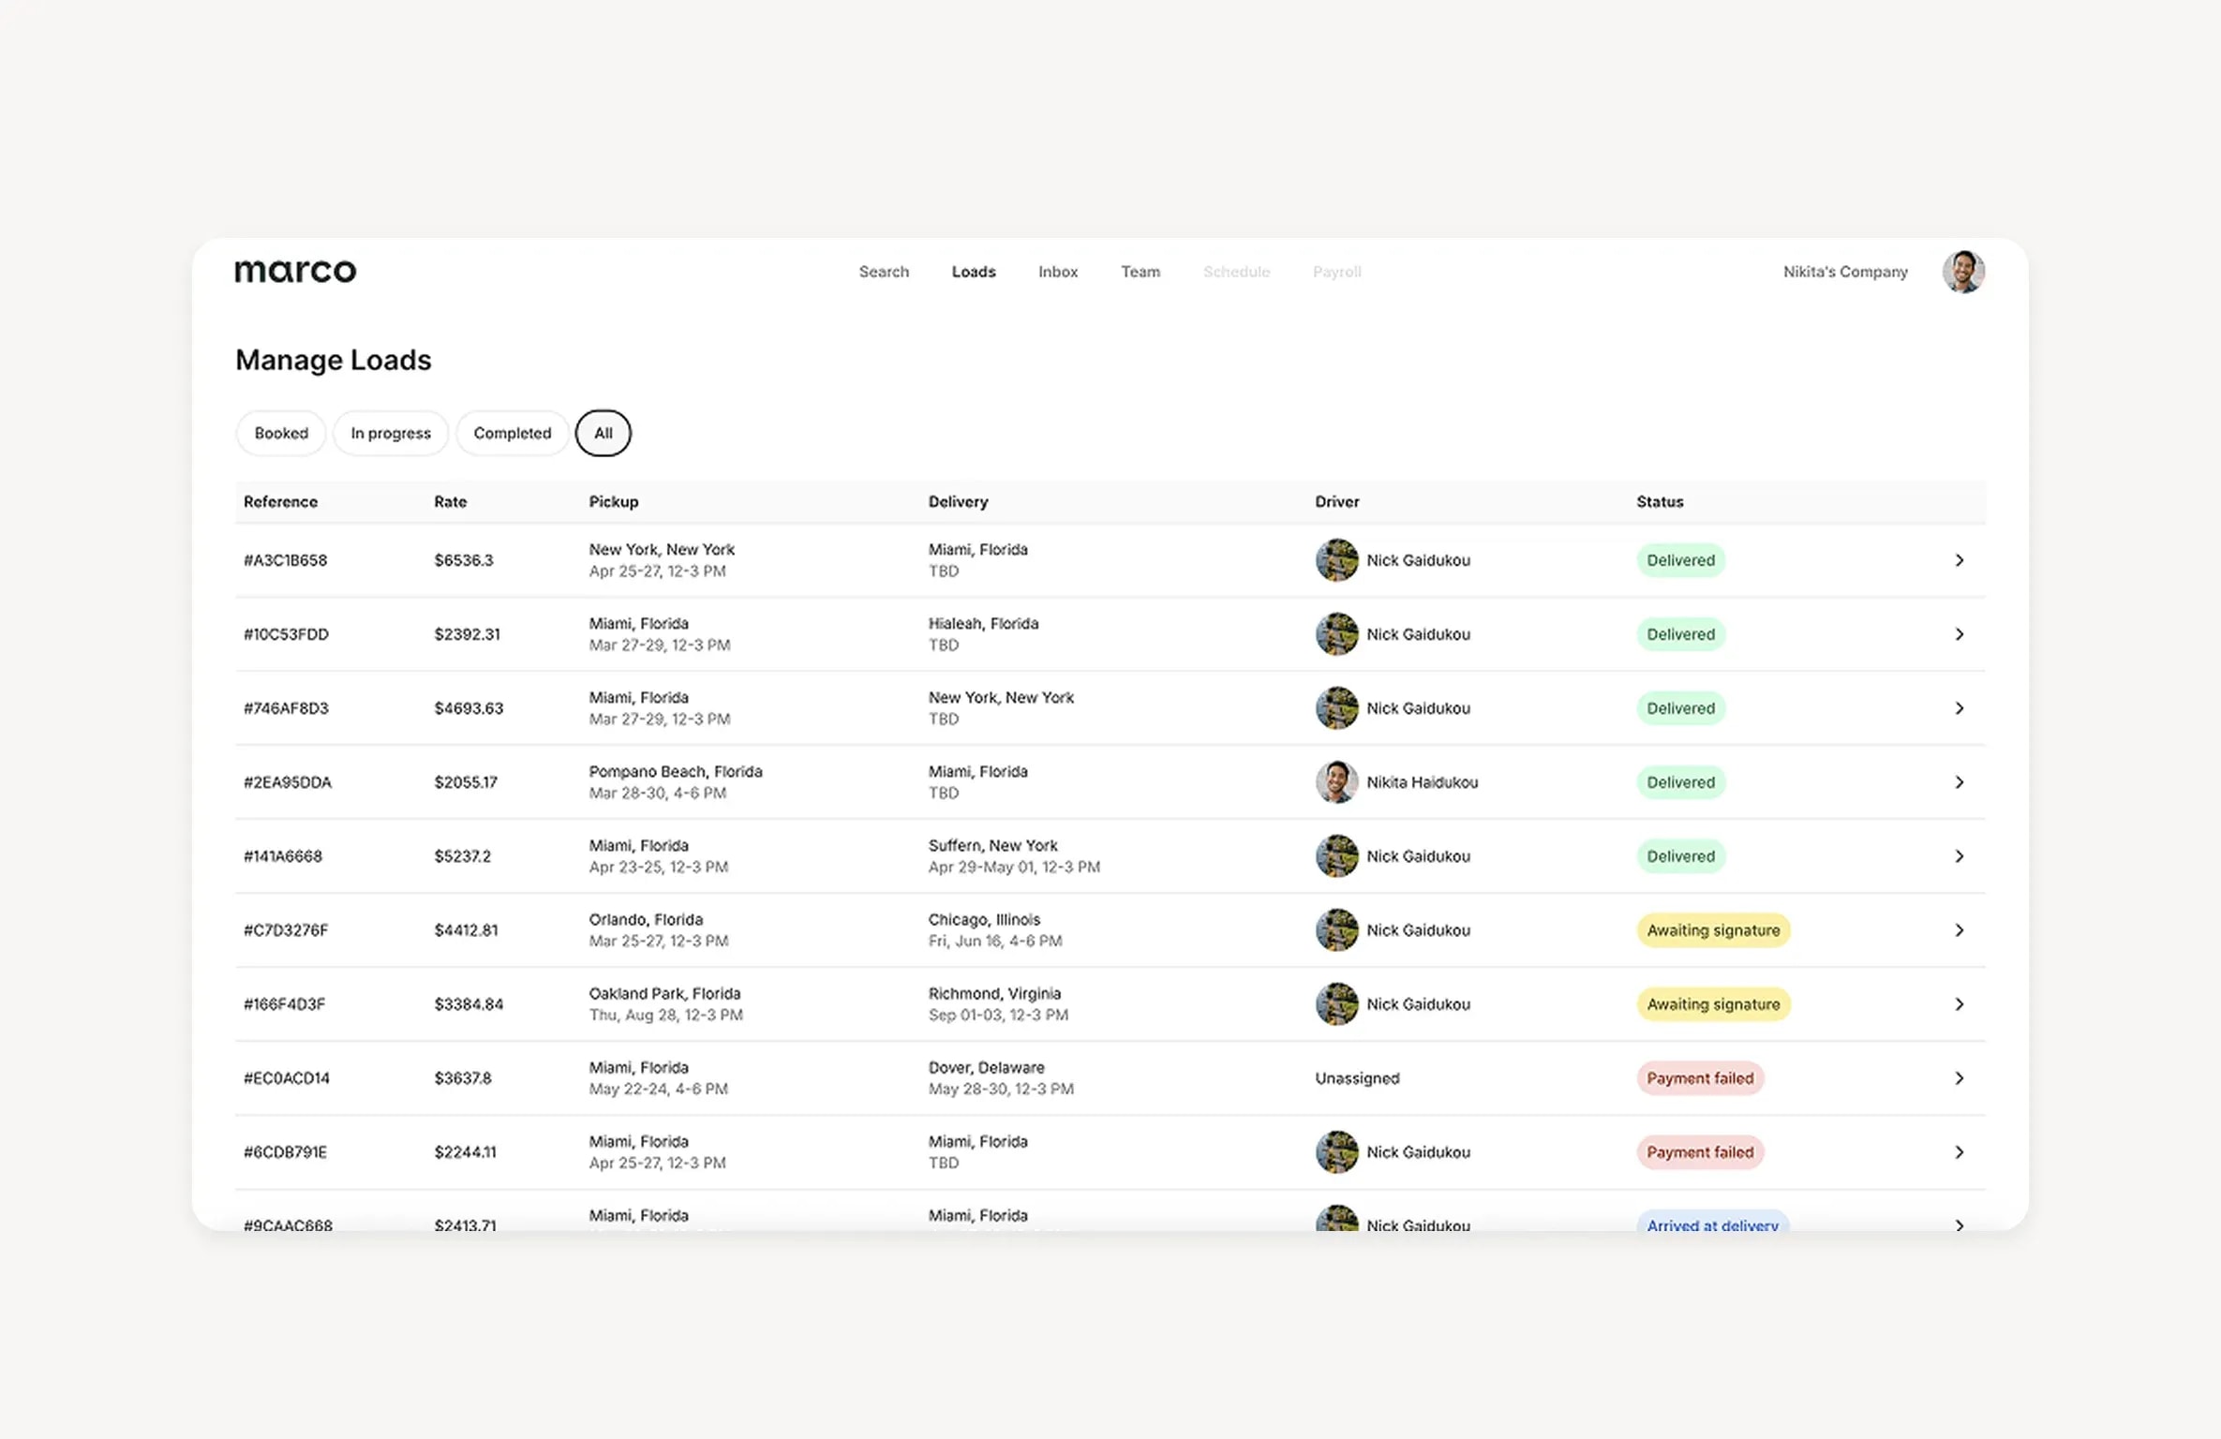Click Nikita Haidukou driver name
This screenshot has width=2221, height=1439.
tap(1422, 782)
